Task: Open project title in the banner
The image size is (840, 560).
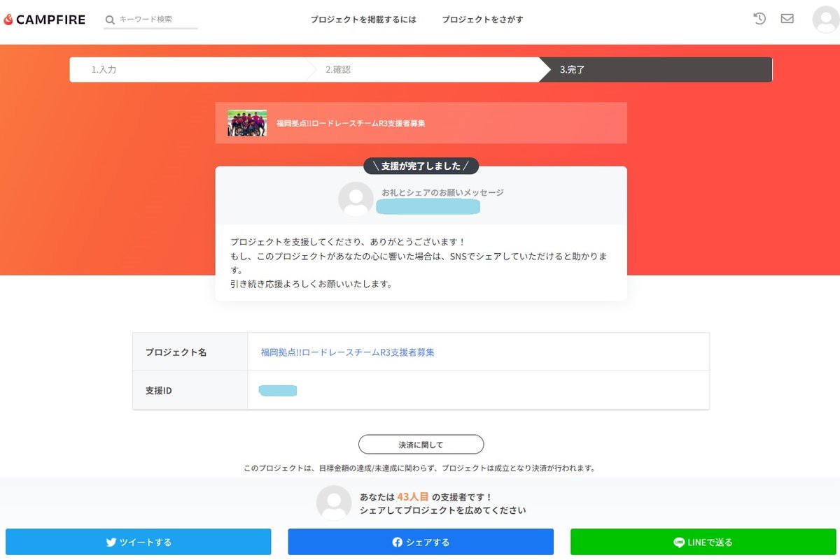Action: (351, 123)
